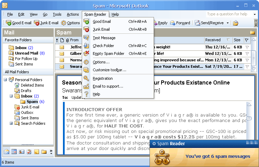Flag the Wed 12/15 message
The image size is (259, 167).
pyautogui.click(x=247, y=54)
